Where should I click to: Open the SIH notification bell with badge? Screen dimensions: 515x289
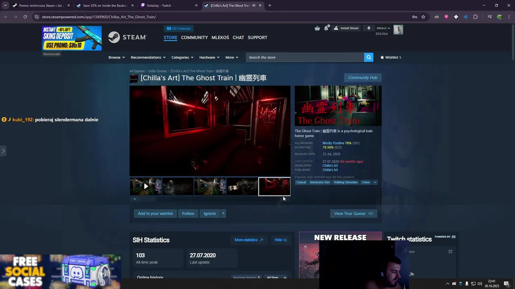pyautogui.click(x=326, y=28)
